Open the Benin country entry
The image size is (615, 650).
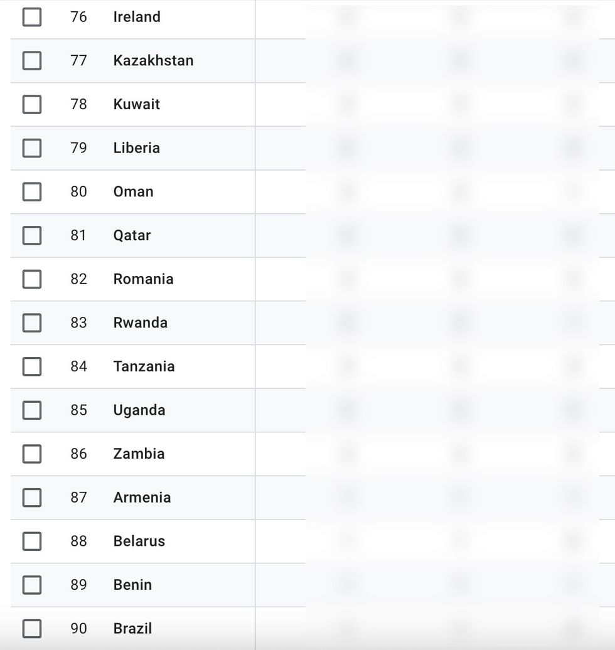point(132,585)
